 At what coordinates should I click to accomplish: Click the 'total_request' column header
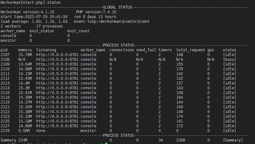pos(191,50)
